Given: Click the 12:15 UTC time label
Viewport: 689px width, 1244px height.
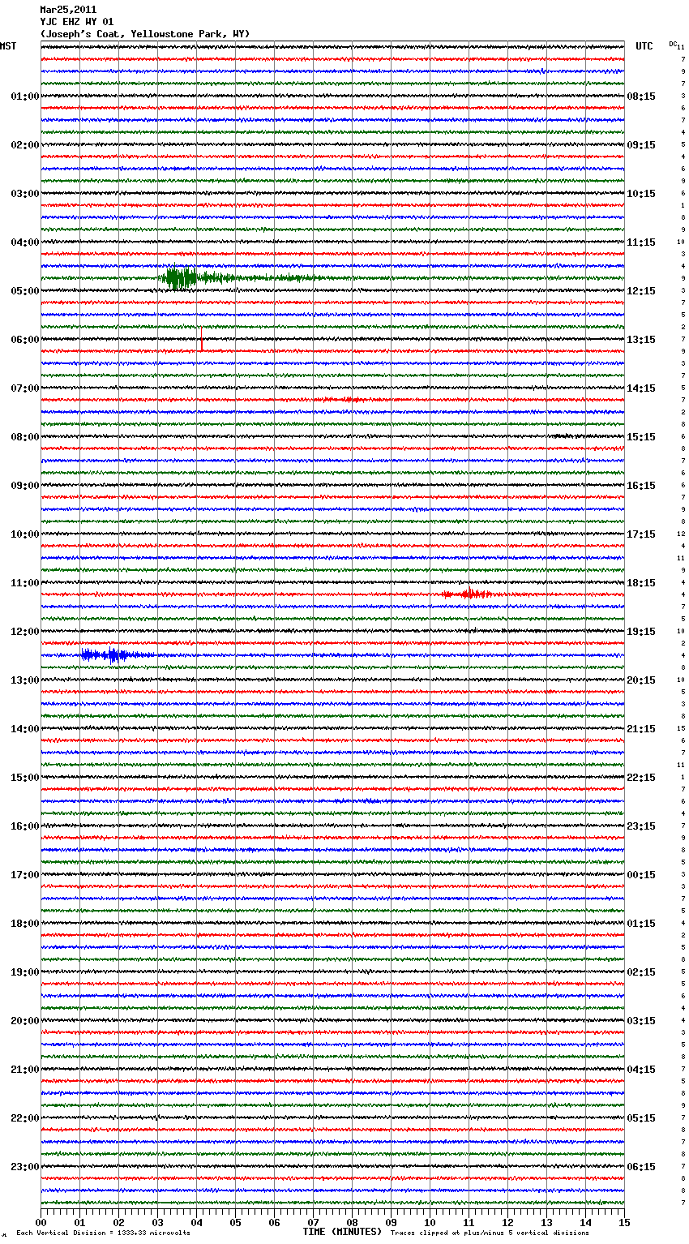Looking at the screenshot, I should [641, 291].
